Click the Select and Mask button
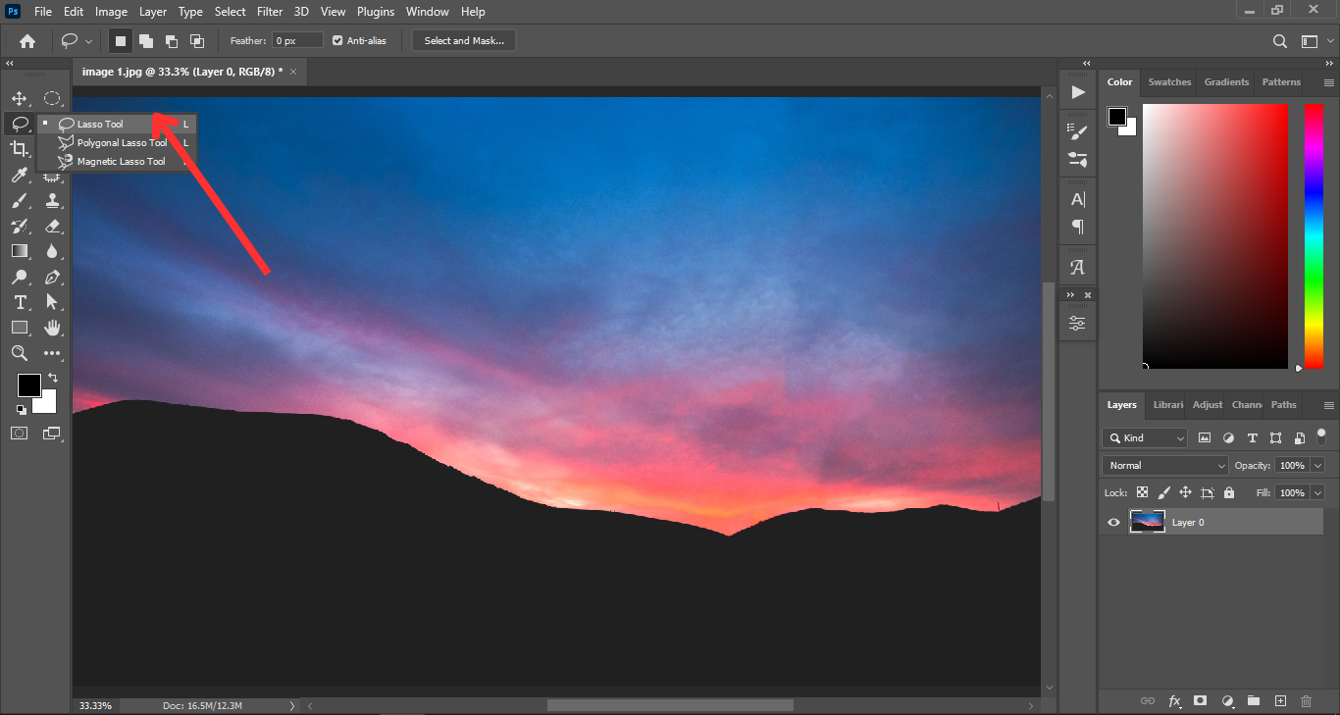 [464, 41]
